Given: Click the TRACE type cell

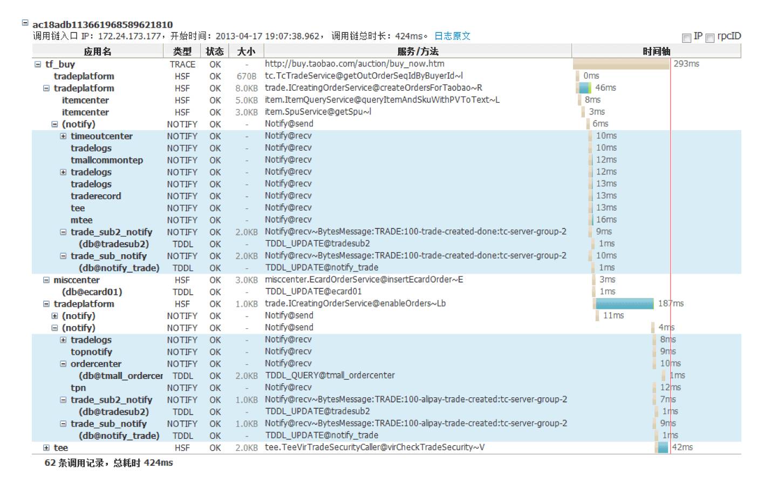Looking at the screenshot, I should pos(182,64).
